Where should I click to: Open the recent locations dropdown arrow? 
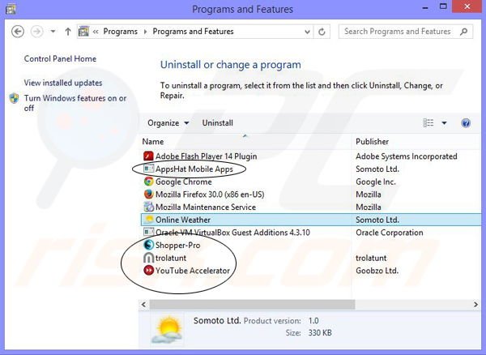coord(53,32)
